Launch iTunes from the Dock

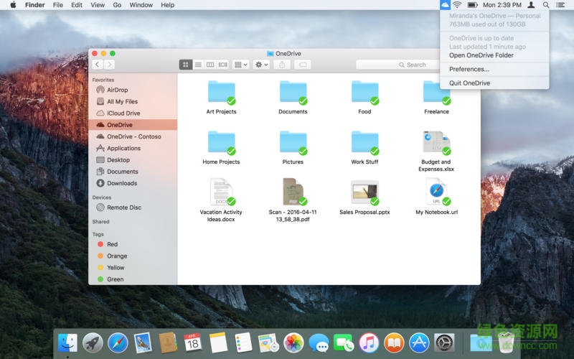click(x=369, y=343)
